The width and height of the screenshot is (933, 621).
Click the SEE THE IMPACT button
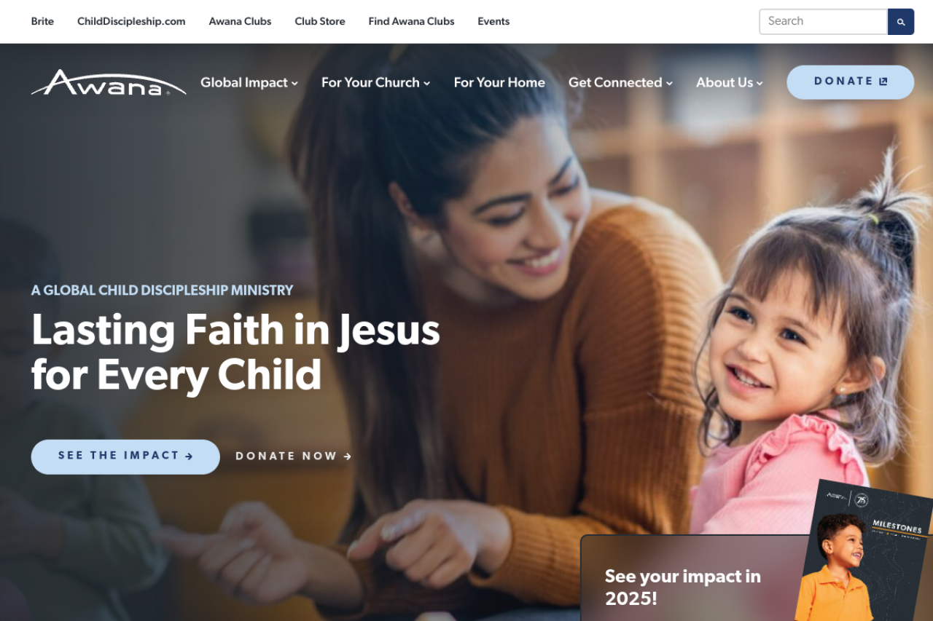pyautogui.click(x=125, y=456)
